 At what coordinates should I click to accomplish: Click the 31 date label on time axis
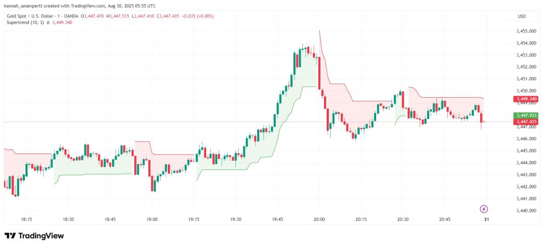(487, 219)
